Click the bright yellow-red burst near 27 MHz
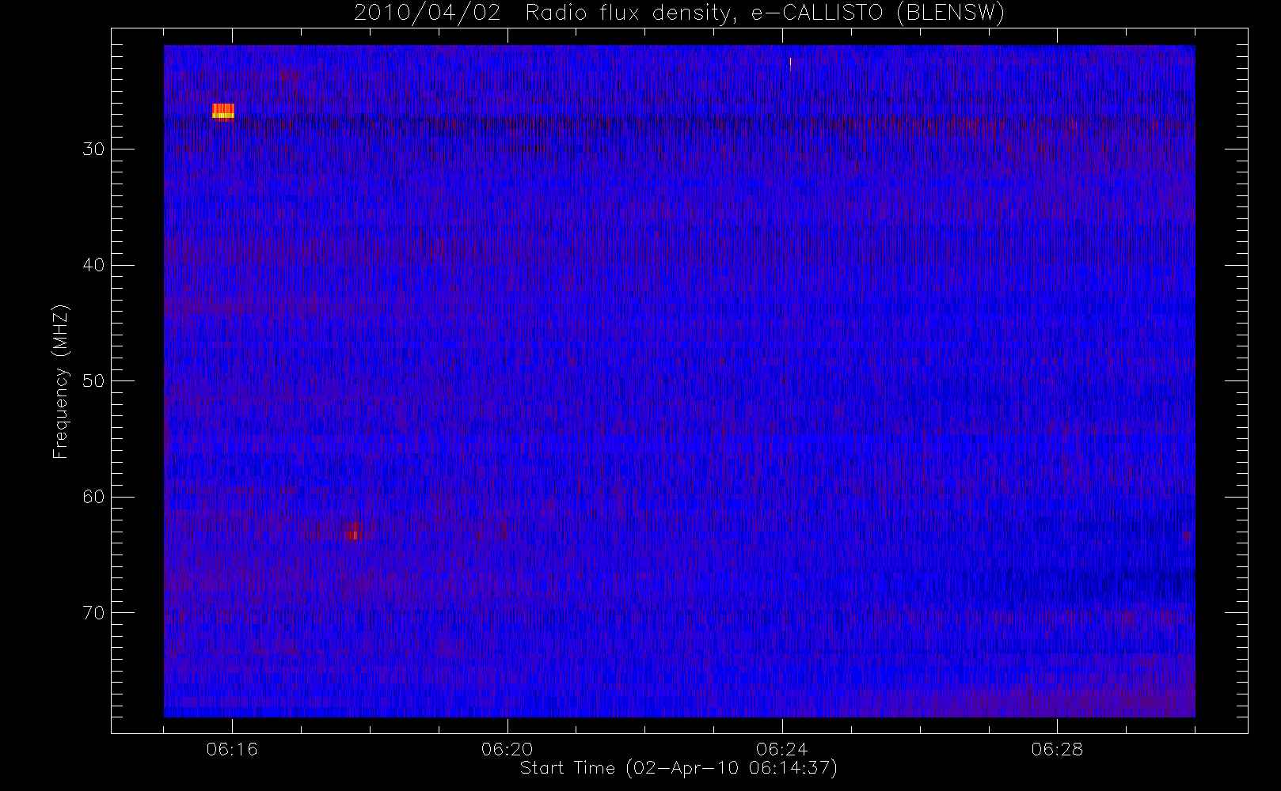This screenshot has height=791, width=1281. tap(223, 112)
